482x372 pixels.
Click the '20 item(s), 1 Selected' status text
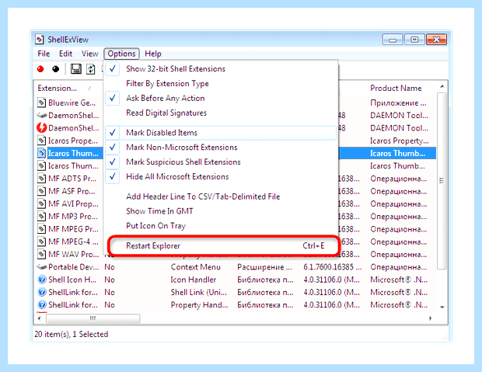tap(72, 334)
